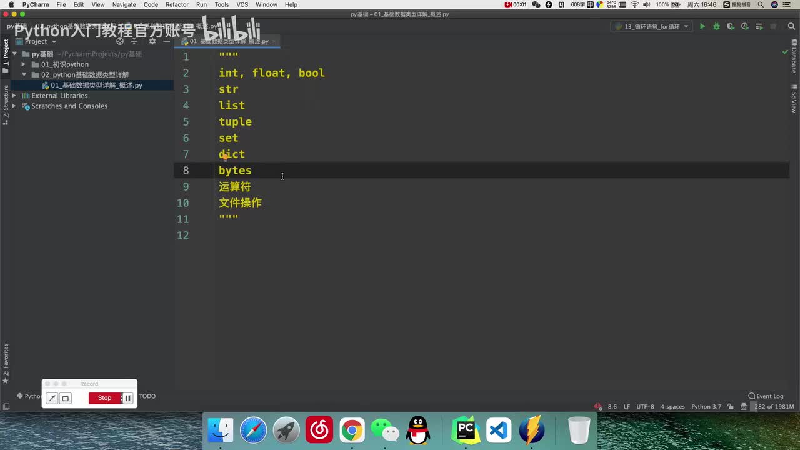This screenshot has width=800, height=450.
Task: Run the current configuration with the green play icon
Action: point(702,27)
